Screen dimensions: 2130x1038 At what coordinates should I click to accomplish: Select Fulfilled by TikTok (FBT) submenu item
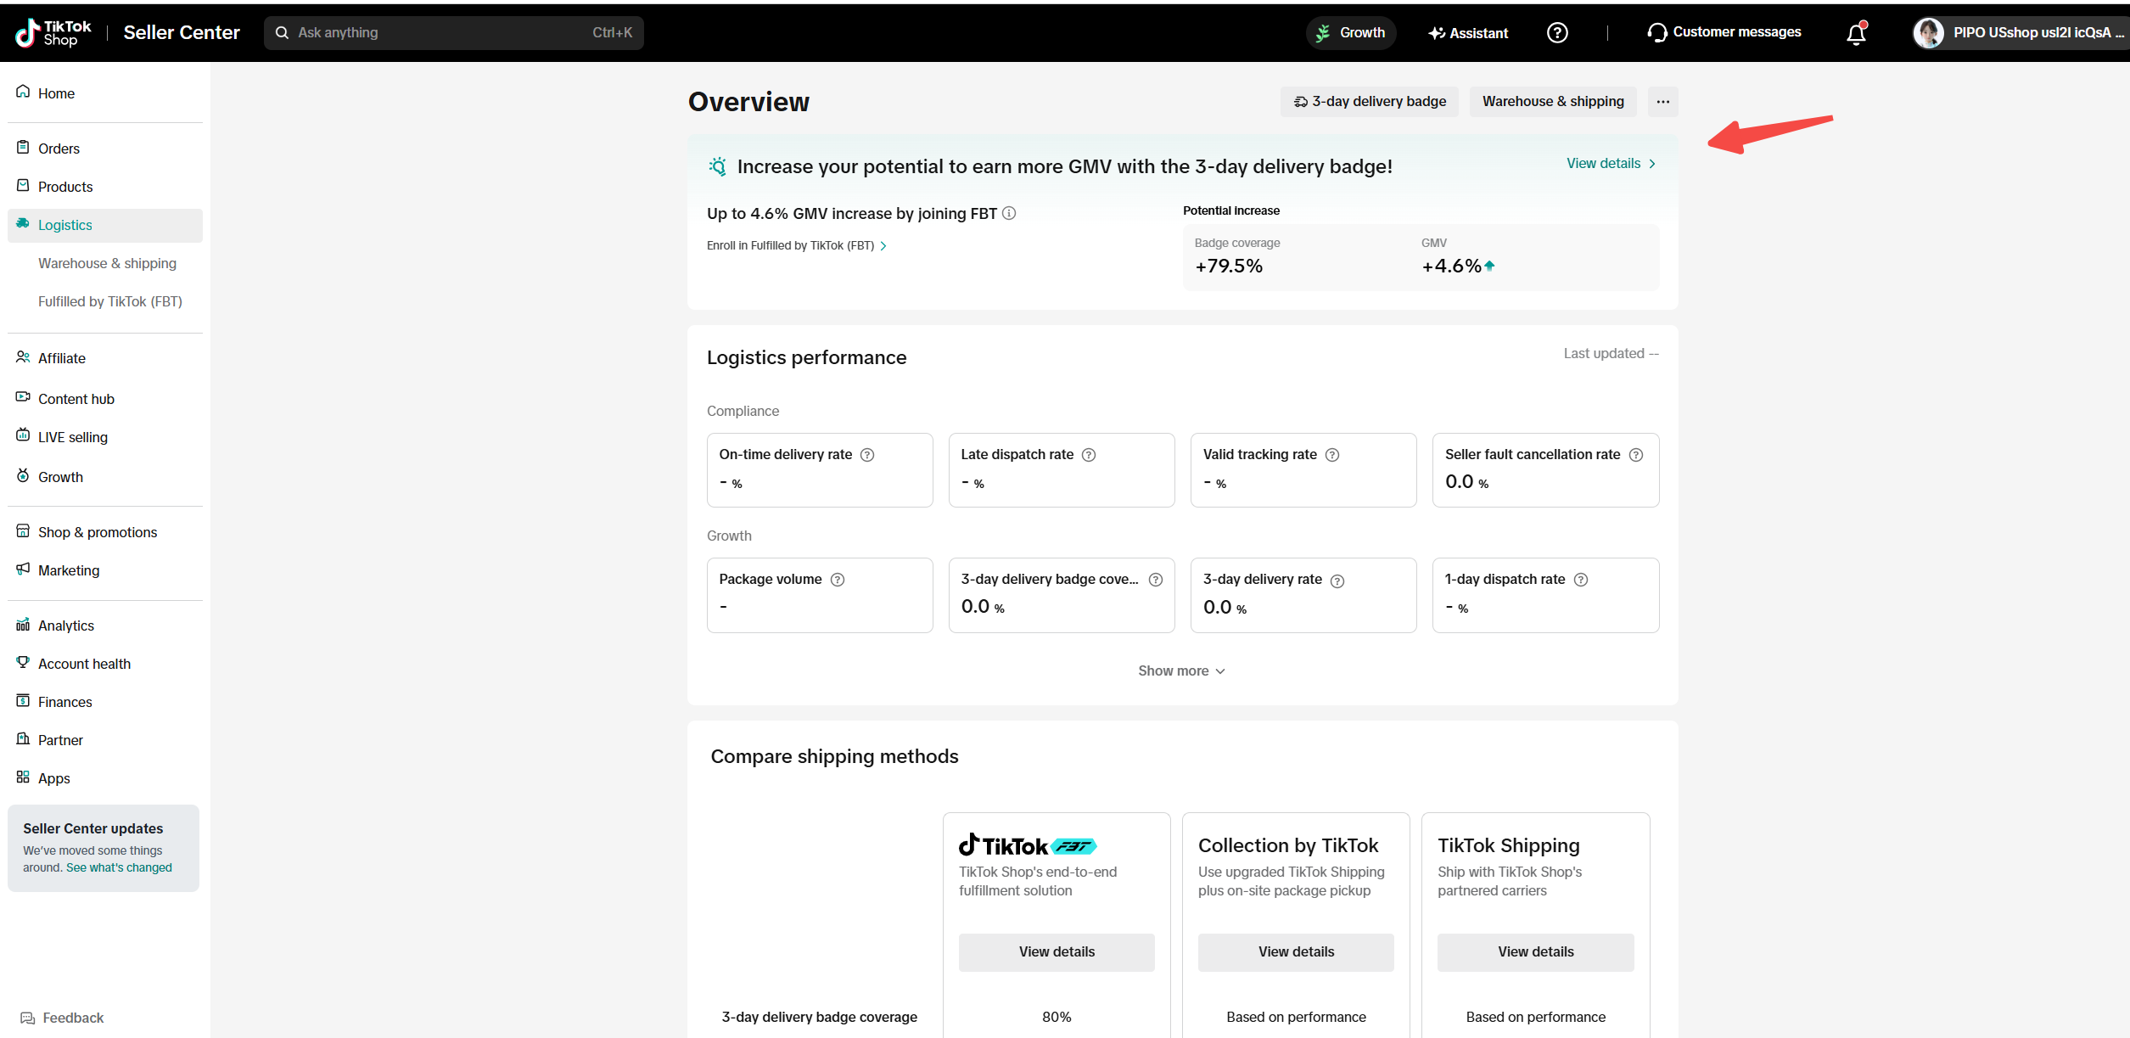[110, 301]
